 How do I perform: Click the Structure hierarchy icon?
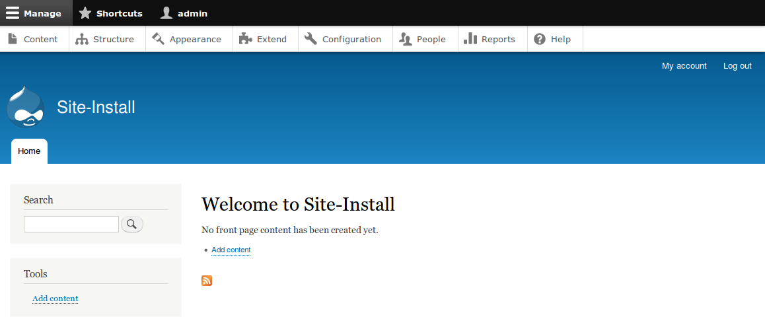[x=81, y=39]
